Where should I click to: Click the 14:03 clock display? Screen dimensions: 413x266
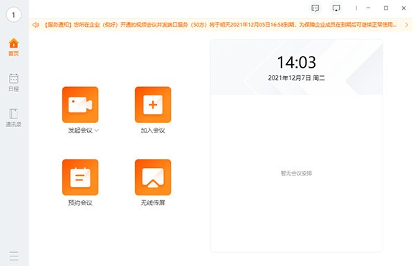[296, 62]
